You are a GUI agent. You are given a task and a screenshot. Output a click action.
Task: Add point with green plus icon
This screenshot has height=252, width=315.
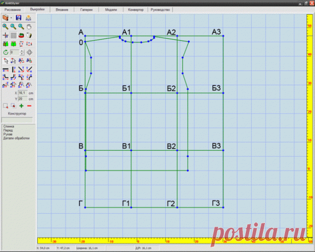pyautogui.click(x=21, y=105)
